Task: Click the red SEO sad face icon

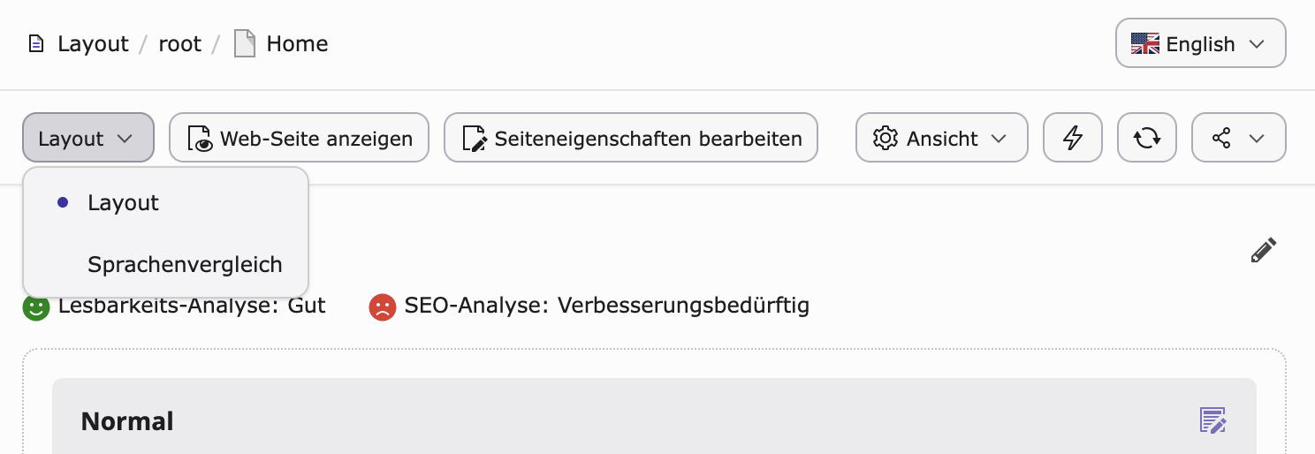Action: click(383, 306)
